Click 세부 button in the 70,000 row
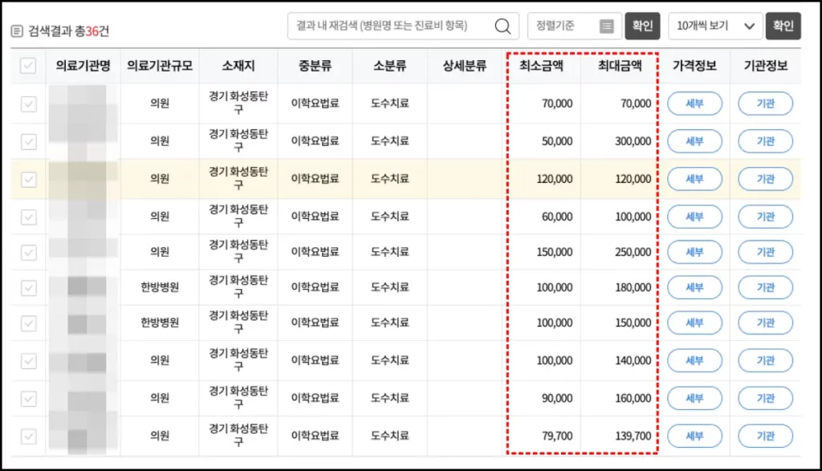Screen dimensions: 822x471 [x=694, y=104]
